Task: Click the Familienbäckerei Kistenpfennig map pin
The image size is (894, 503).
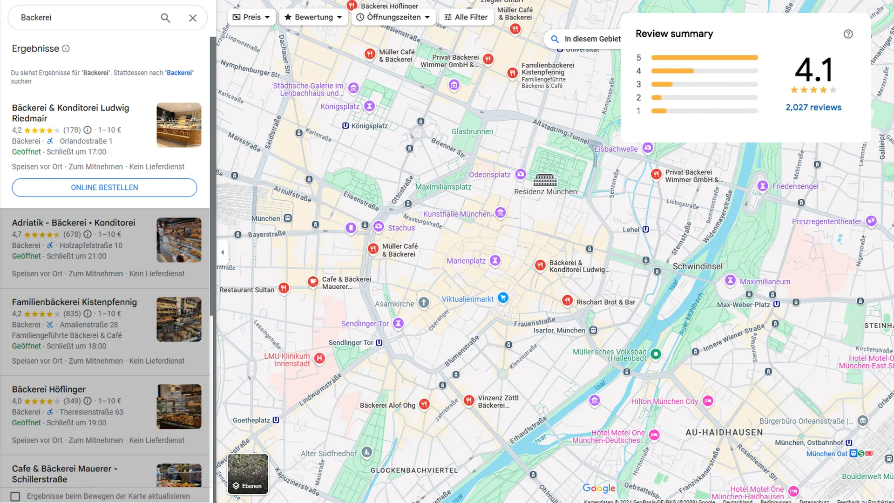Action: click(512, 73)
